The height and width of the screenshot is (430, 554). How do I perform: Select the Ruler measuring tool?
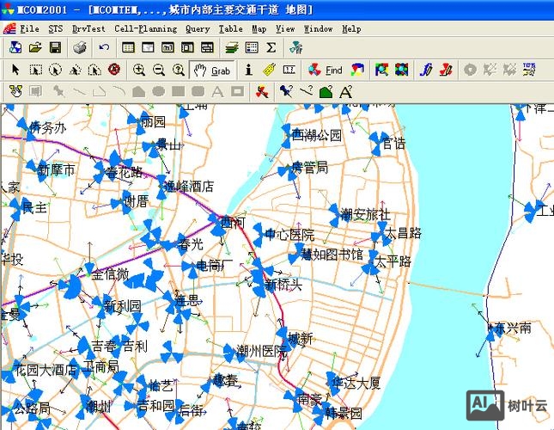pyautogui.click(x=289, y=70)
